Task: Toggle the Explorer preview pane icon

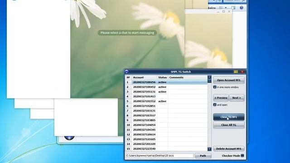Action: (233, 8)
